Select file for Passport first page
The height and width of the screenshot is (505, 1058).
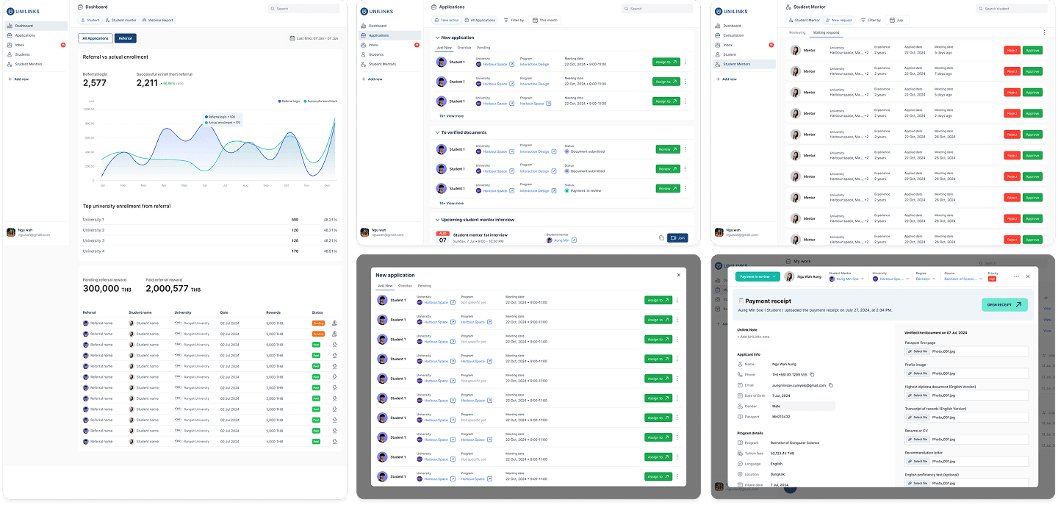(x=918, y=351)
